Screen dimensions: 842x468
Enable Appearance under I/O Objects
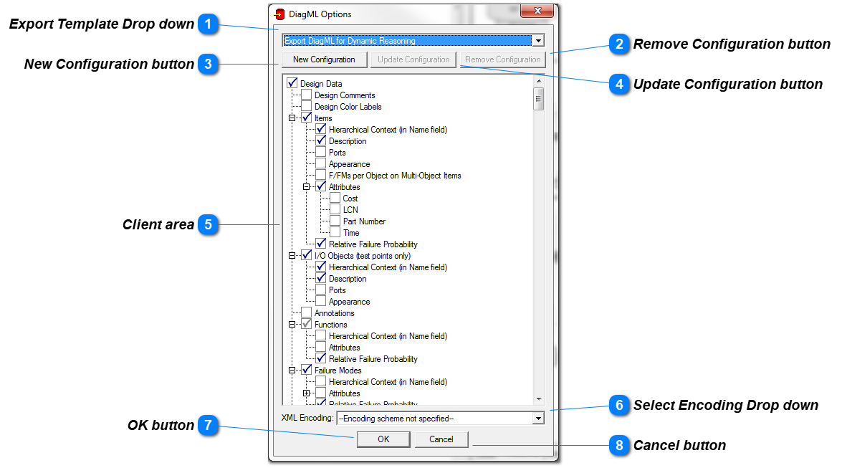321,301
